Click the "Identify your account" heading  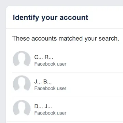coord(51,18)
